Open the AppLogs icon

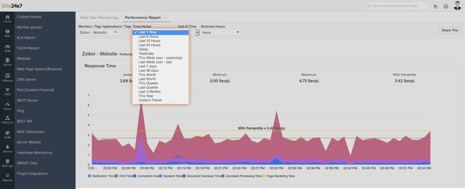[x=8, y=161]
